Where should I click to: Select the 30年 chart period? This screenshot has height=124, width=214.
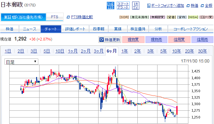[x=202, y=51]
